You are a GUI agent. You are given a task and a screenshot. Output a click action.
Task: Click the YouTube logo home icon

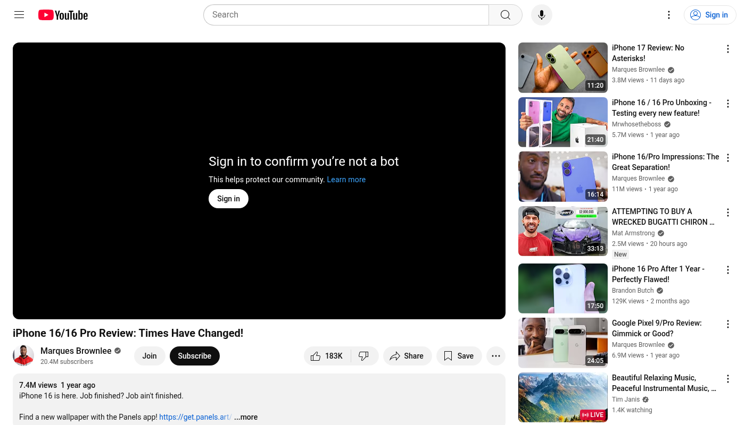click(x=63, y=15)
